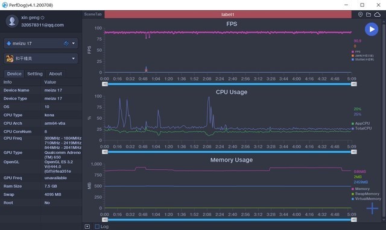
Task: Expand the bottom-left panel dropdown button
Action: [x=87, y=226]
